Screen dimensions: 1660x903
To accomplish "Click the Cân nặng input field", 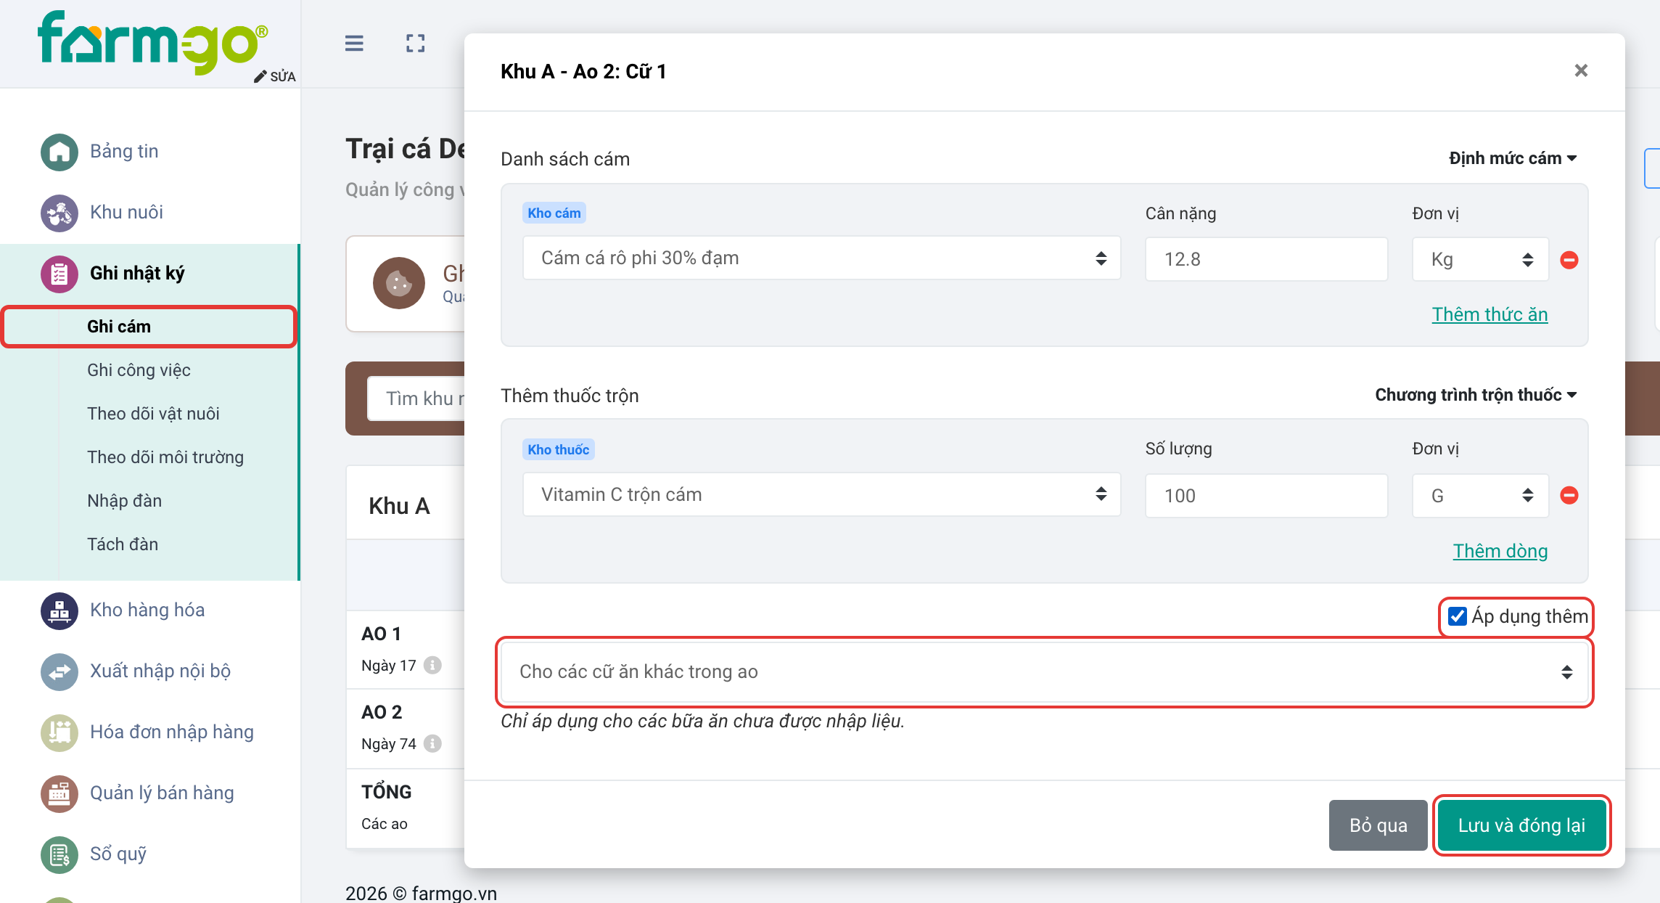I will point(1266,259).
